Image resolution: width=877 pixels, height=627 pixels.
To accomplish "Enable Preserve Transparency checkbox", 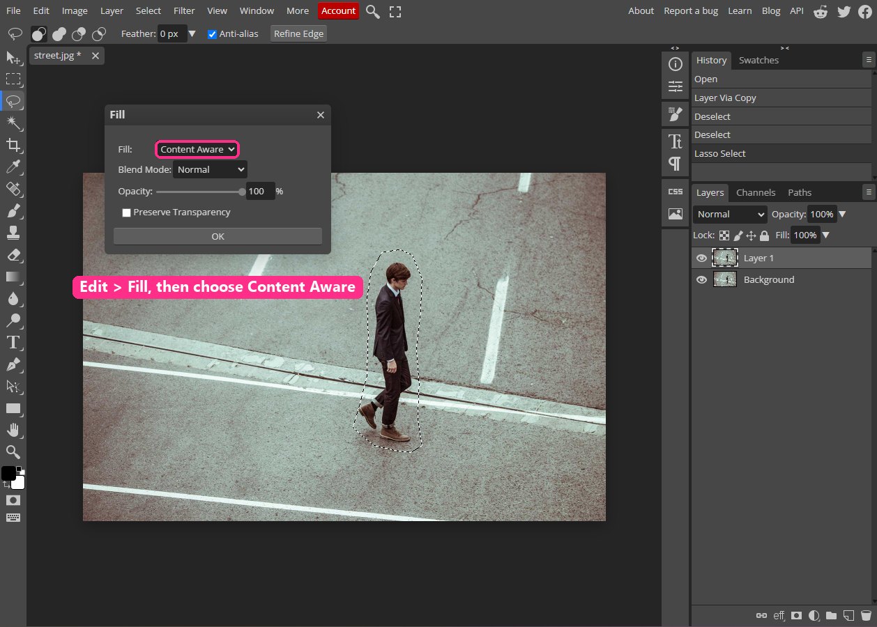I will pyautogui.click(x=126, y=212).
